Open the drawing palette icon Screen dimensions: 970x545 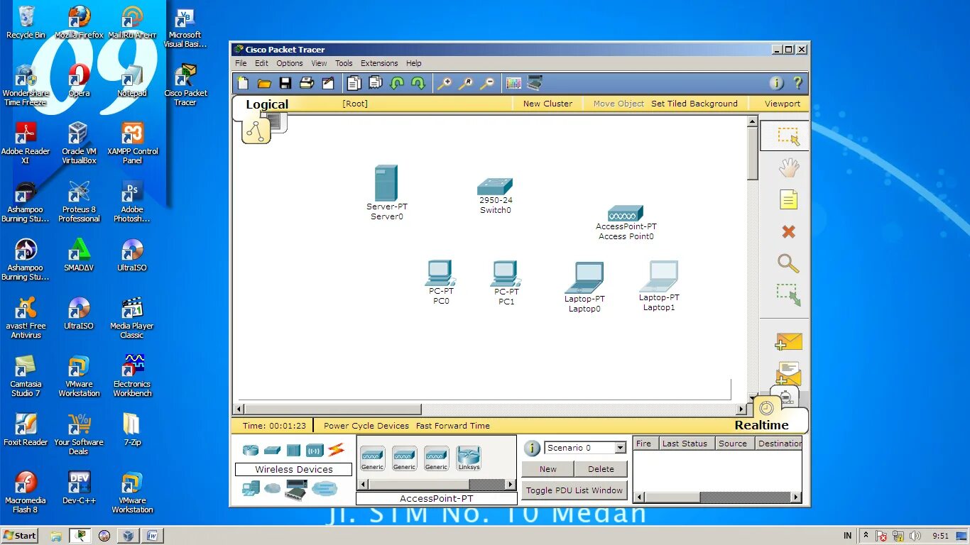pyautogui.click(x=513, y=83)
